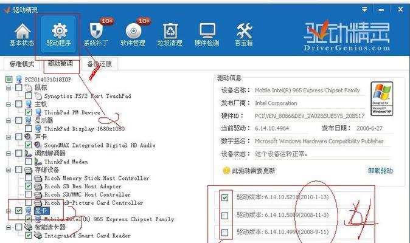Check the Ricoh SD/MMC Host Controller checkbox
Image resolution: width=410 pixels, height=243 pixels.
[x=29, y=194]
